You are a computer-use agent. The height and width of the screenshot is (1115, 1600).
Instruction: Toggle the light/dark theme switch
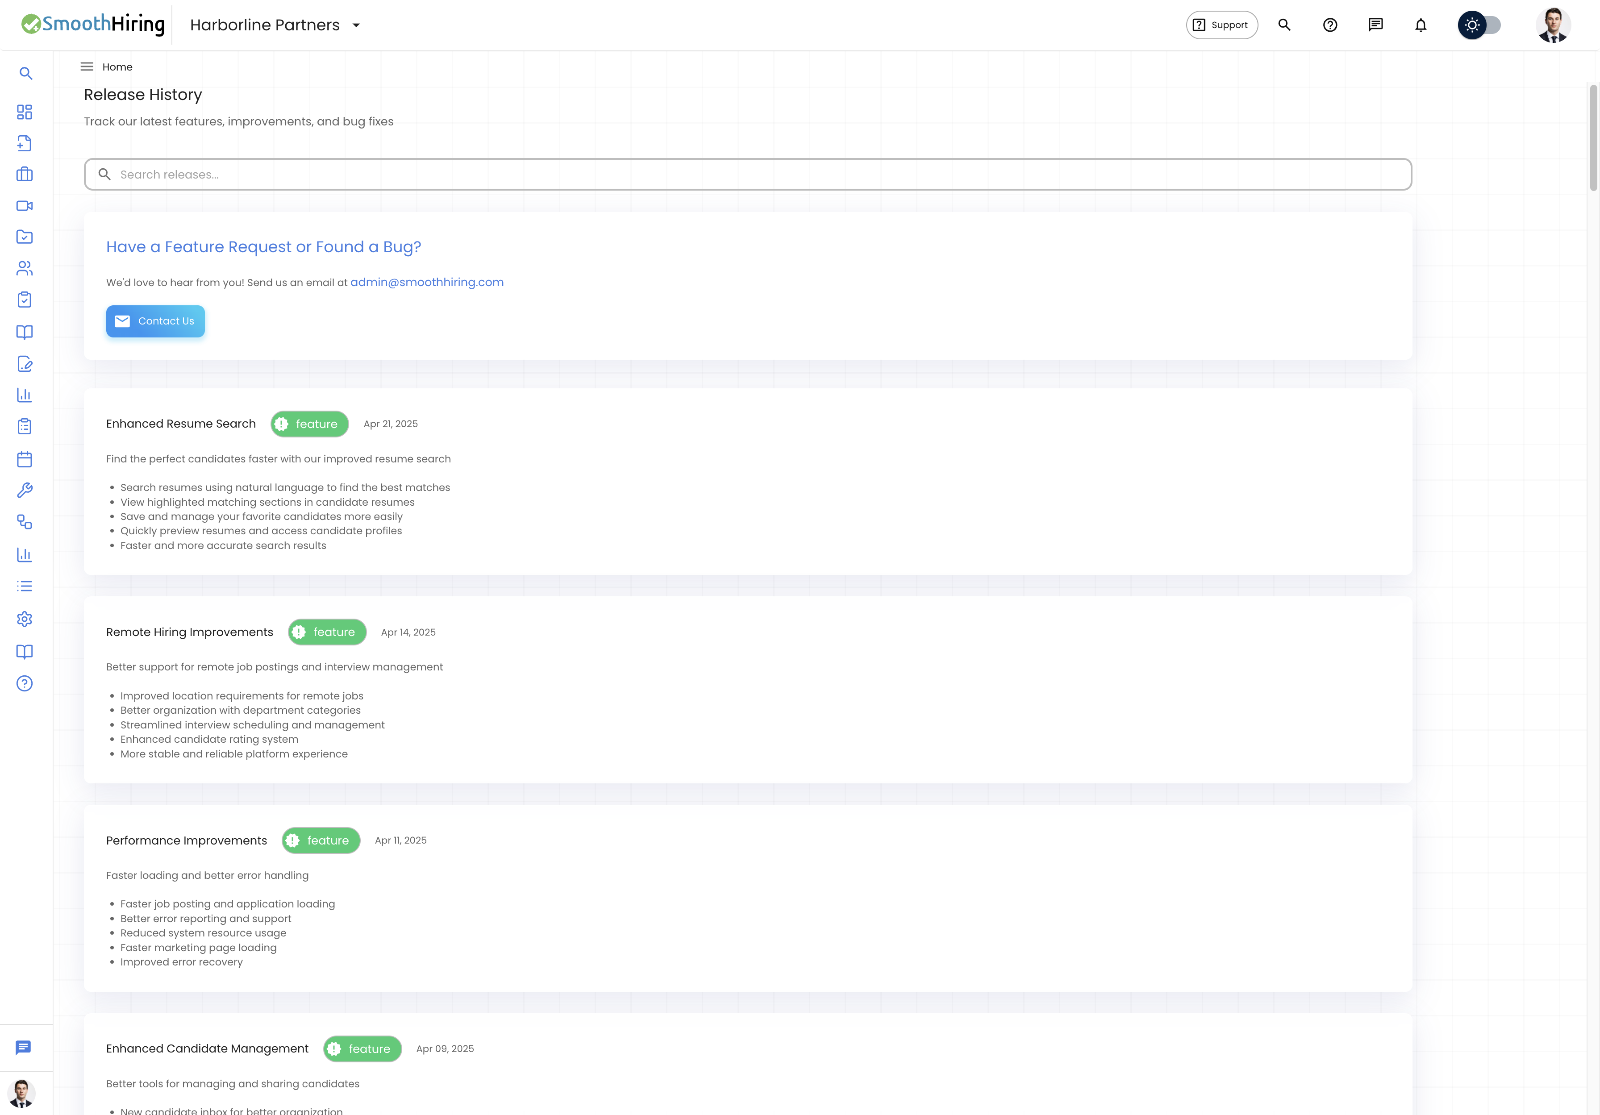[x=1479, y=25]
